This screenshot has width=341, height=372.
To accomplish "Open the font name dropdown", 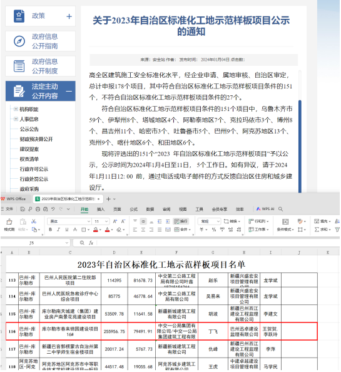I will pos(89,221).
